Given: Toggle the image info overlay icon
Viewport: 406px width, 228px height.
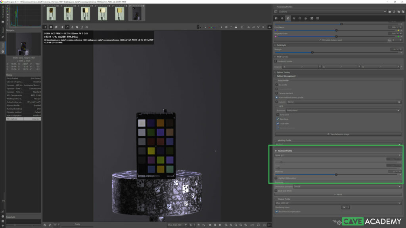Looking at the screenshot, I should point(51,27).
